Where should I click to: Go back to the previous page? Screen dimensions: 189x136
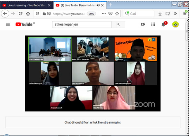tap(5, 13)
